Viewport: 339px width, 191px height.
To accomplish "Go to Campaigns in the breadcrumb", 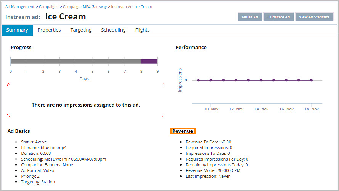I will 49,7.
